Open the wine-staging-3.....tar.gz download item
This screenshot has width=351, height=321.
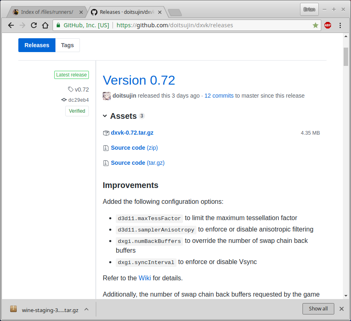pos(50,310)
